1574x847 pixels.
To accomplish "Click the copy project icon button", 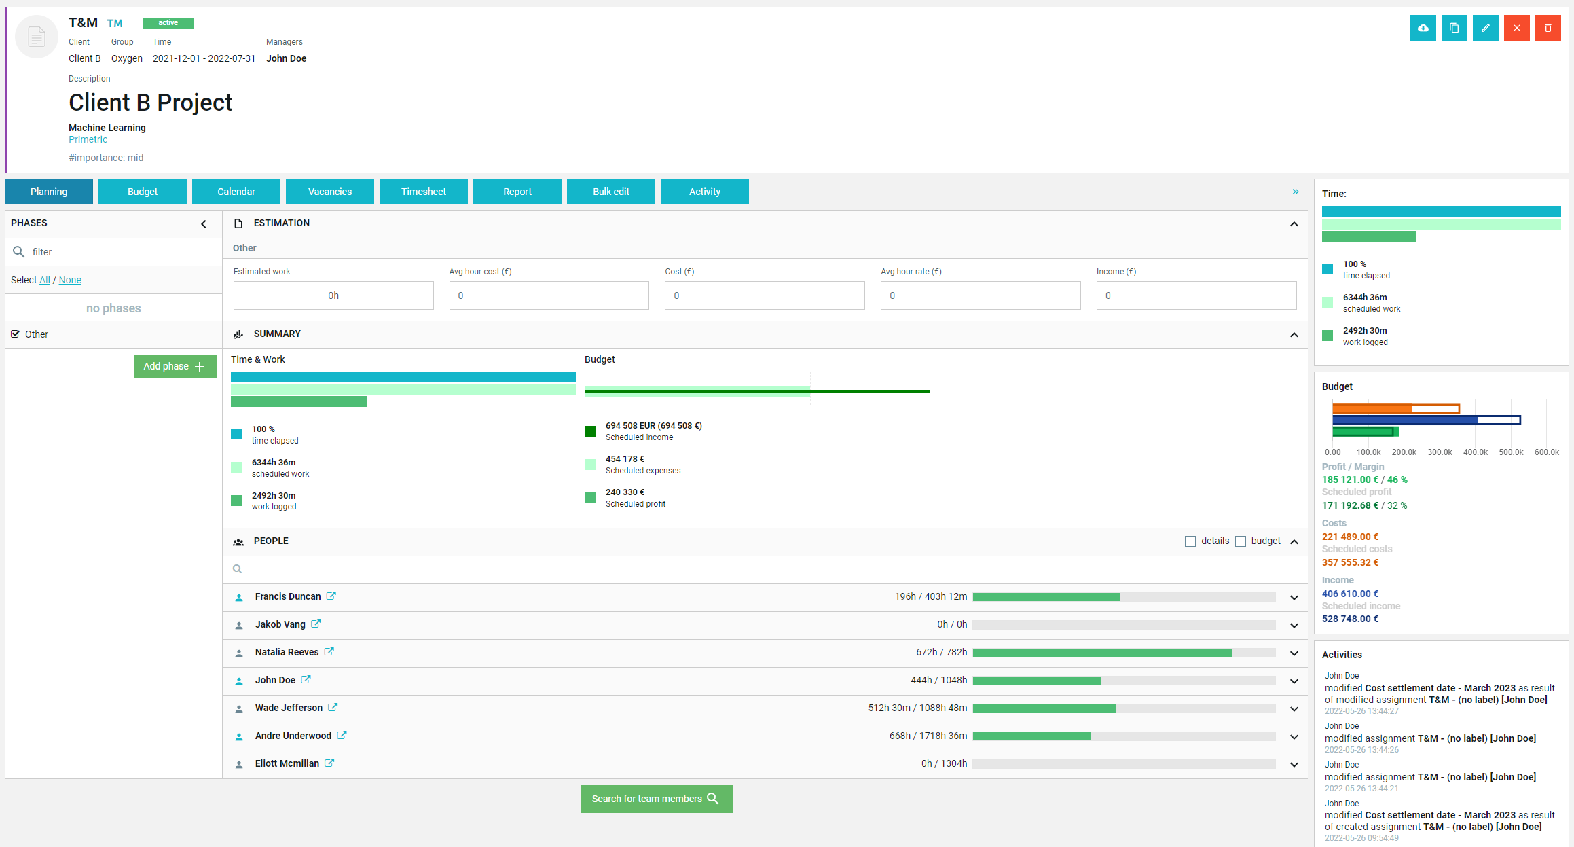I will 1454,28.
